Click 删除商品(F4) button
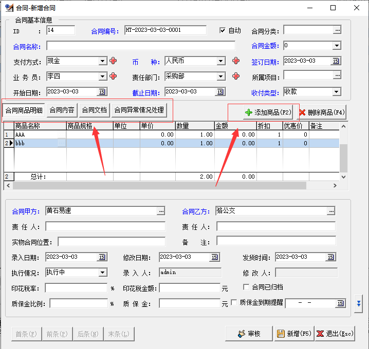Image resolution: width=369 pixels, height=349 pixels. point(322,112)
